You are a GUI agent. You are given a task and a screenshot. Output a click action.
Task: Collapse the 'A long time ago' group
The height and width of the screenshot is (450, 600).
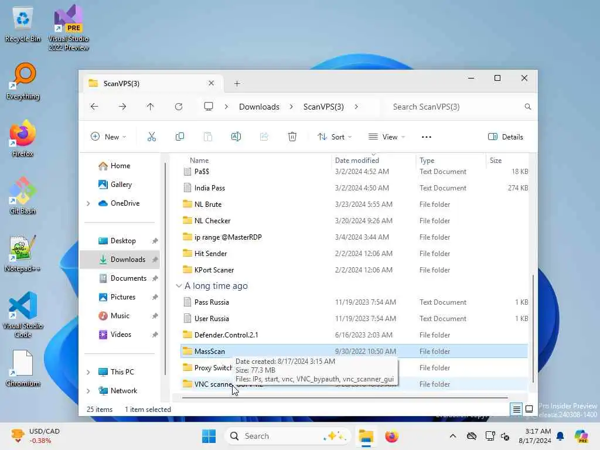[179, 286]
